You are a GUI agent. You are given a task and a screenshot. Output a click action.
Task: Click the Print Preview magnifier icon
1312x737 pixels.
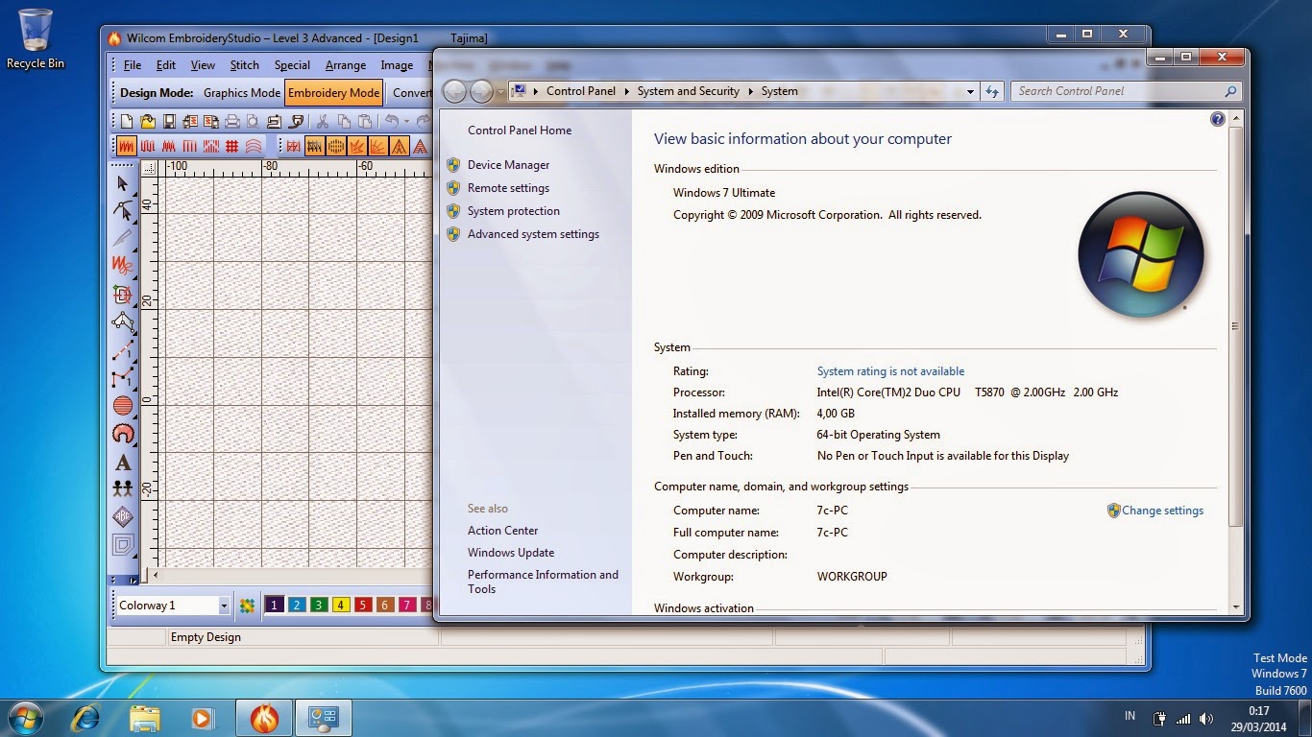(x=253, y=121)
